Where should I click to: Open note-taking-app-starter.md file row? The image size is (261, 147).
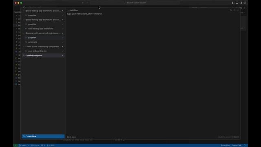[x=41, y=29]
